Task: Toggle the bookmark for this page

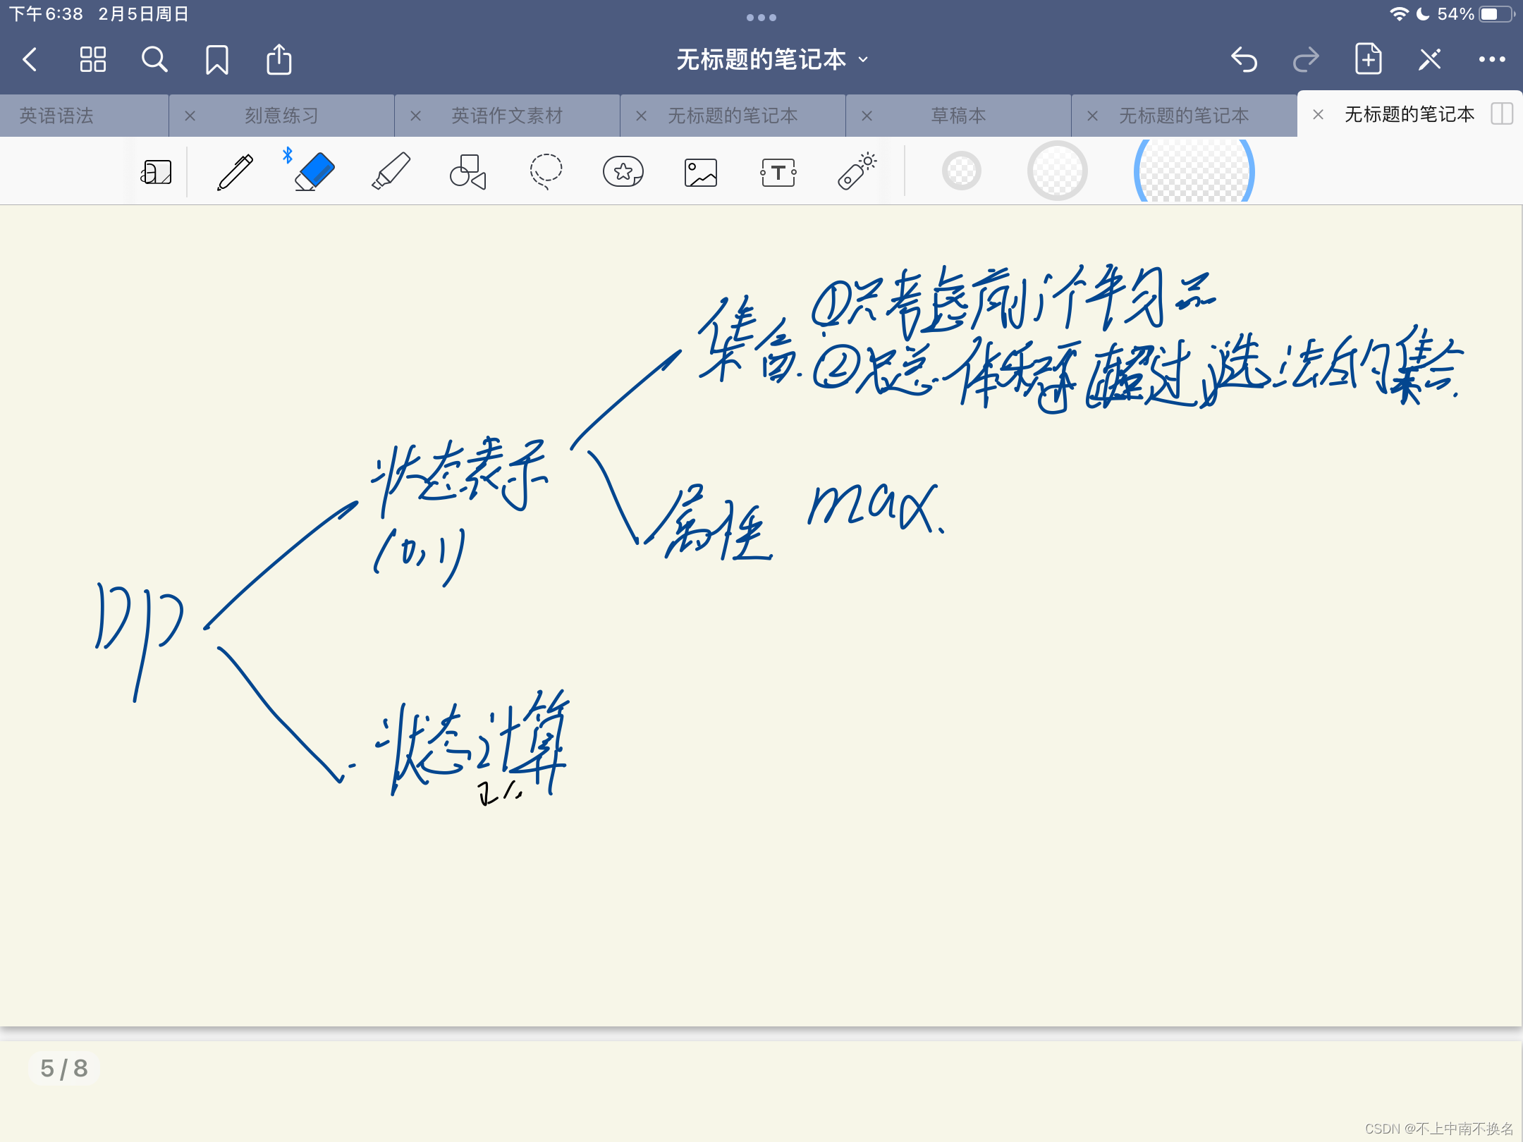Action: [216, 60]
